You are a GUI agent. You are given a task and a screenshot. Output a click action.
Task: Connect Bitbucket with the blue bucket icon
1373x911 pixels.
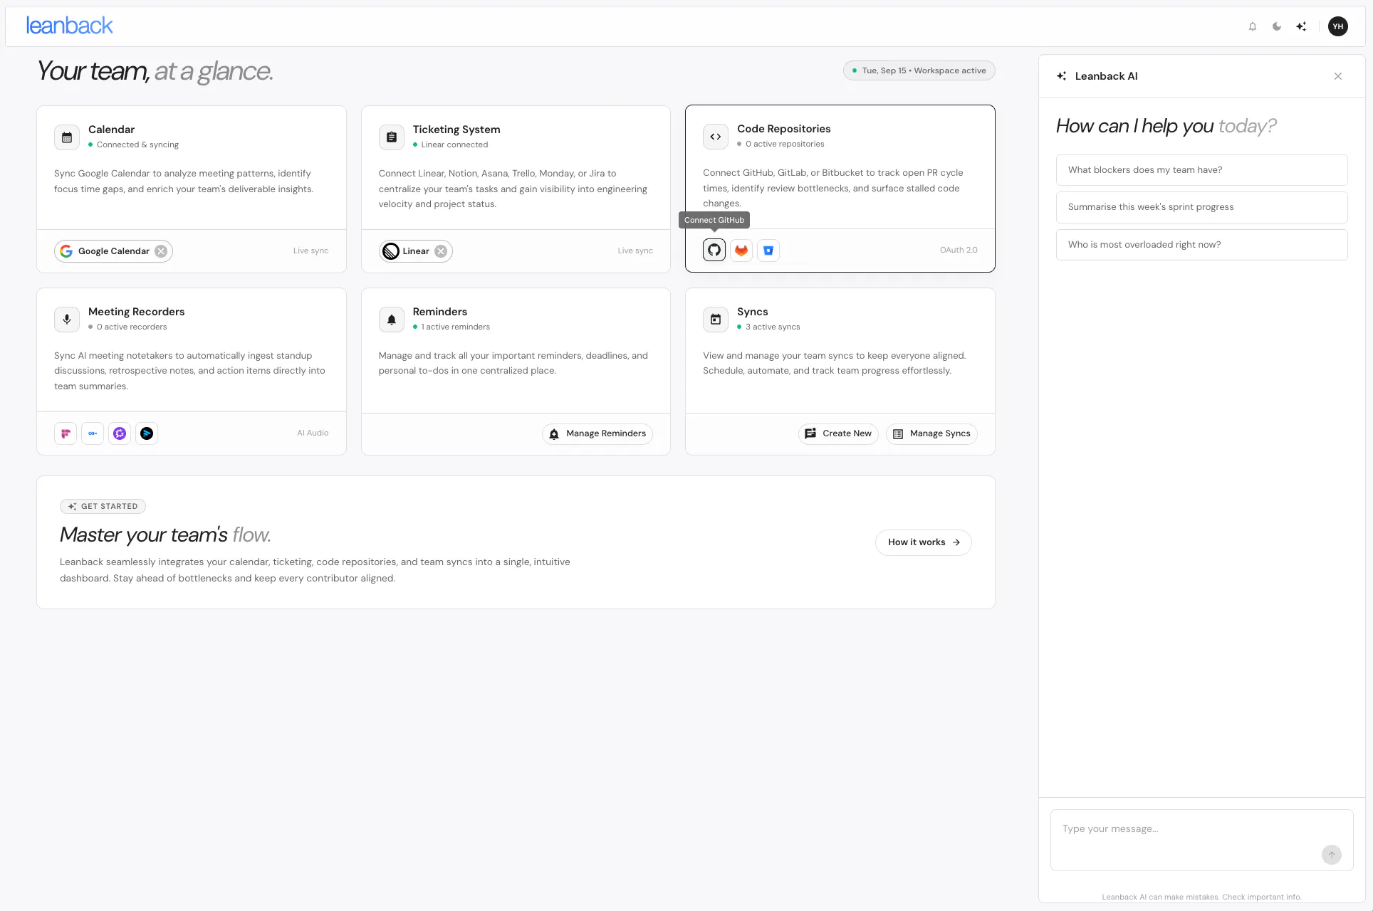[x=768, y=251]
